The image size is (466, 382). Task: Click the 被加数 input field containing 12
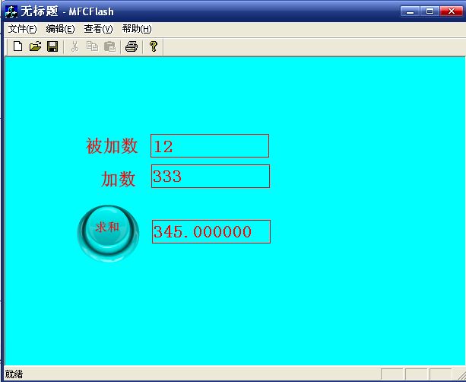click(x=210, y=146)
